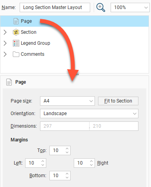Click the Comments folder icon

pyautogui.click(x=16, y=54)
